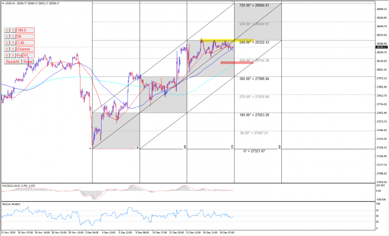
Task: Switch Channel mode with its down arrow
Action: [x=7, y=49]
